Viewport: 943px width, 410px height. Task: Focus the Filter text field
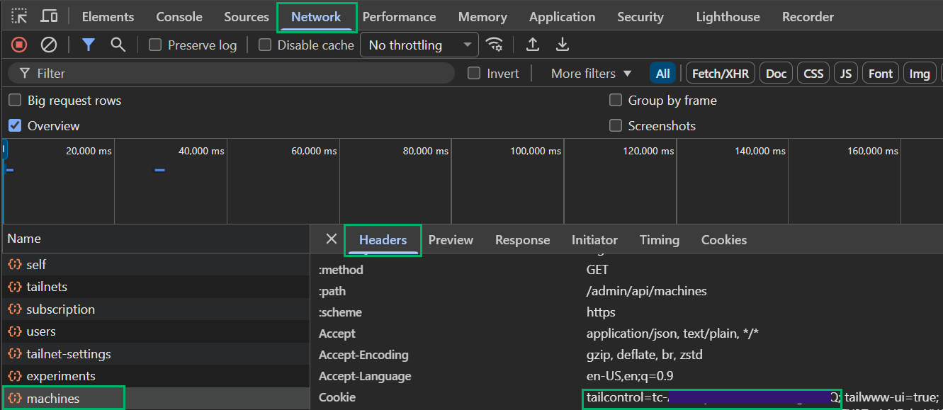pos(231,73)
